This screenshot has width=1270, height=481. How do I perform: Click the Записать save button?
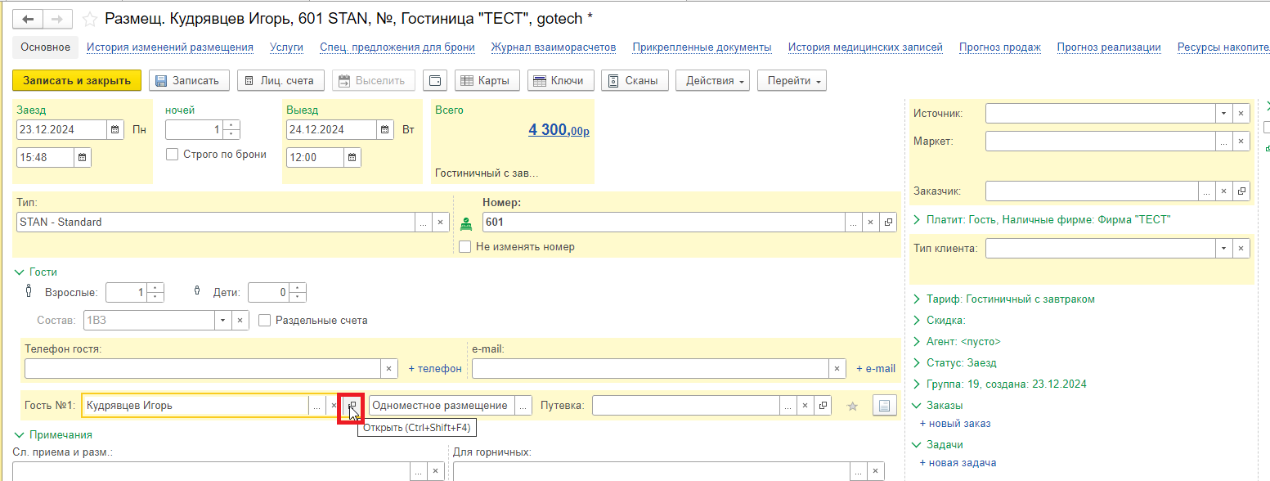(x=189, y=80)
